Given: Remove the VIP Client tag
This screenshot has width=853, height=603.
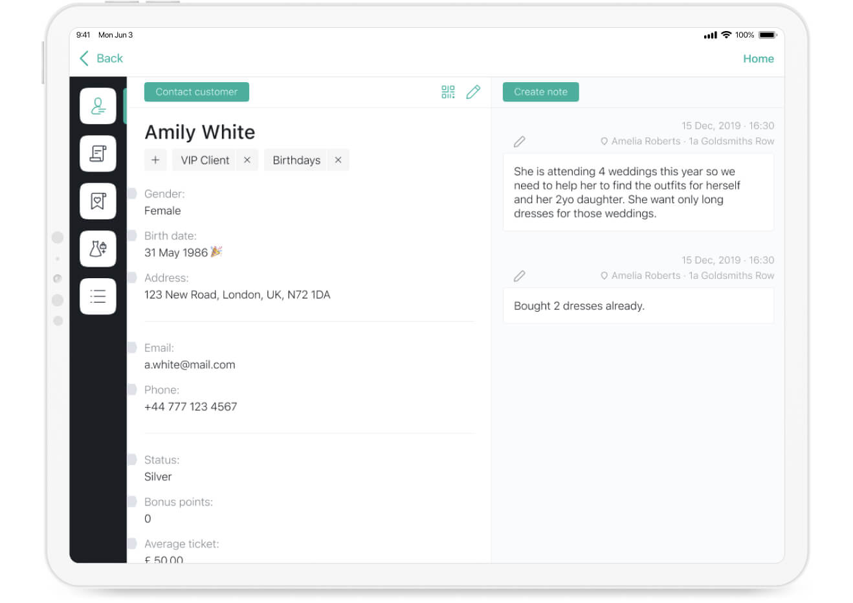Looking at the screenshot, I should tap(247, 160).
